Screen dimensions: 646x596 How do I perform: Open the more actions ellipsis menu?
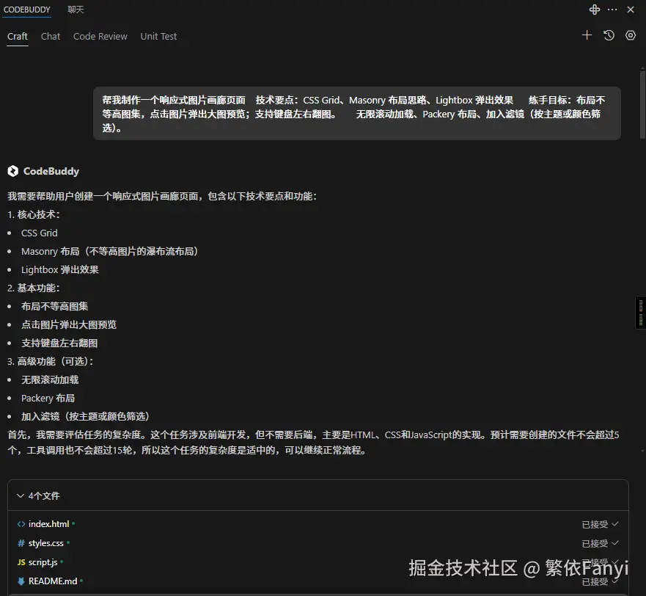(x=612, y=10)
